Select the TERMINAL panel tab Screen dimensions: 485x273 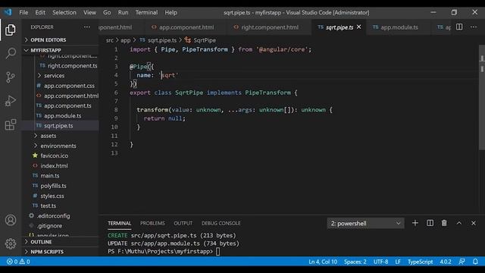coord(120,223)
